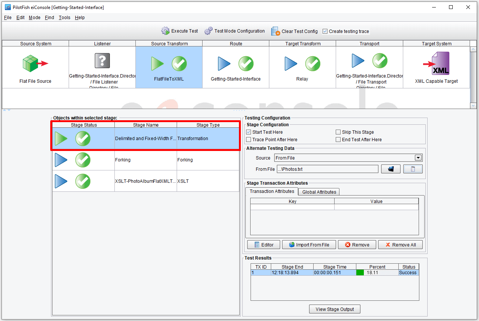
Task: Select the Getting-Started-Interface route label
Action: 236,79
